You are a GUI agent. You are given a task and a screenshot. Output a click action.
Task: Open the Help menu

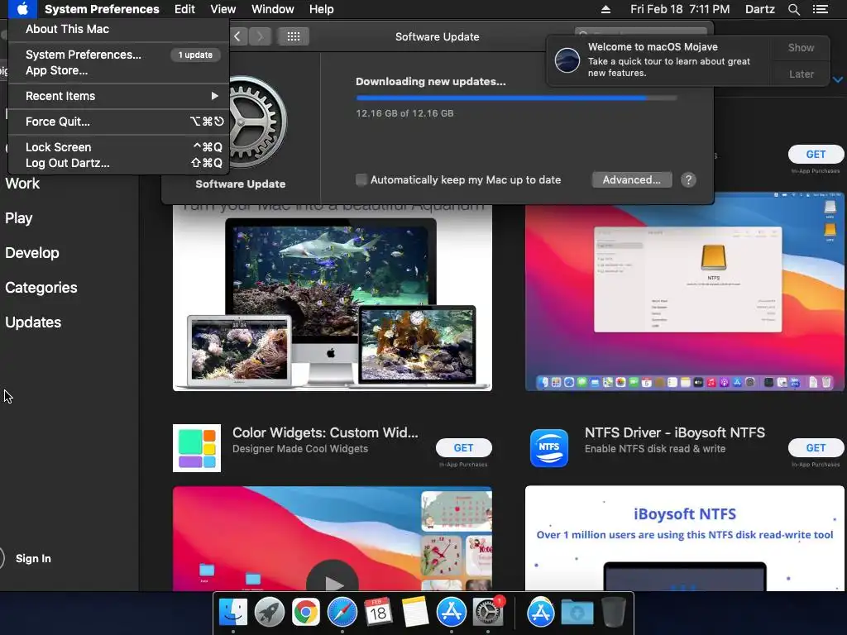tap(321, 9)
